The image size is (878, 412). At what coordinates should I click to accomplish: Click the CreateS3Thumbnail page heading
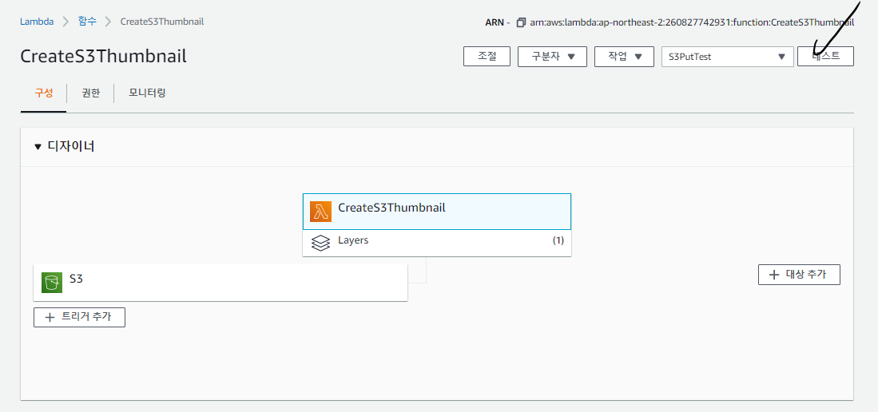tap(103, 57)
